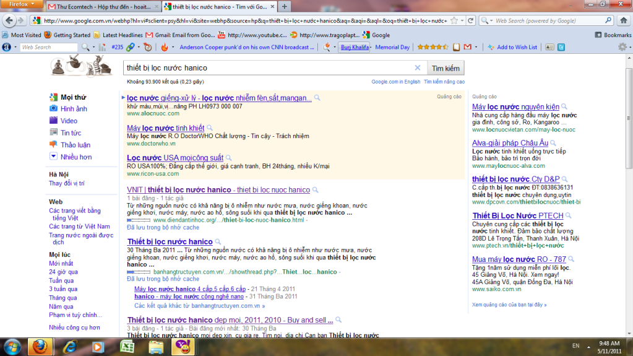This screenshot has width=633, height=356.
Task: Open the YouTube bookmark on the bookmarks bar
Action: (252, 35)
